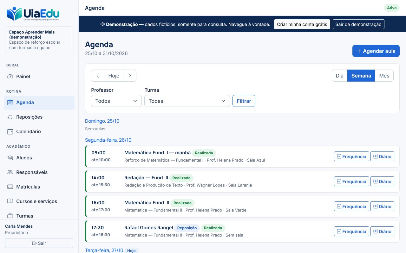Open Diário for Redação — Fund. II
Viewport: 406px width, 253px height.
[x=382, y=182]
